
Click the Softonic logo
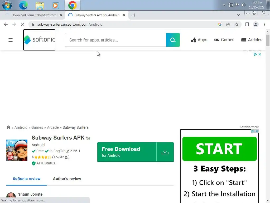tap(39, 40)
